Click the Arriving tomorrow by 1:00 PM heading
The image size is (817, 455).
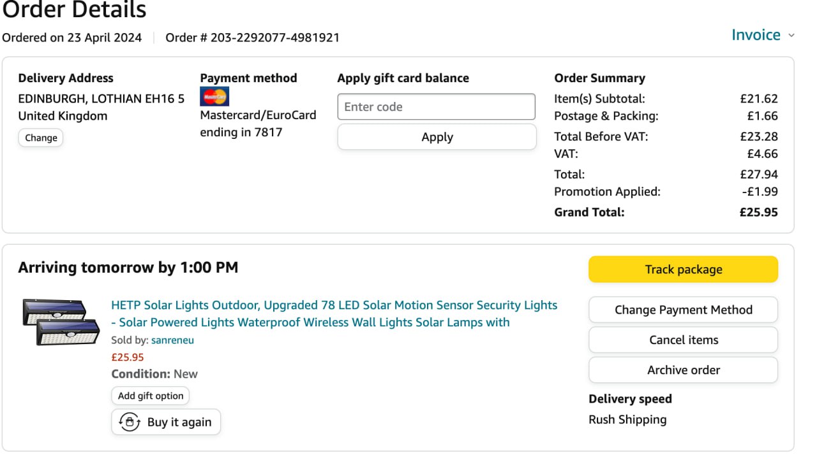(128, 268)
